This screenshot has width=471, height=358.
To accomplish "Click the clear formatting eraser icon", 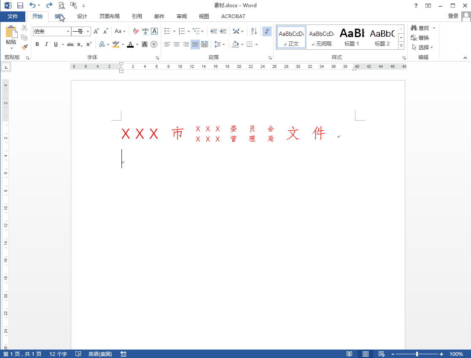I will [135, 31].
